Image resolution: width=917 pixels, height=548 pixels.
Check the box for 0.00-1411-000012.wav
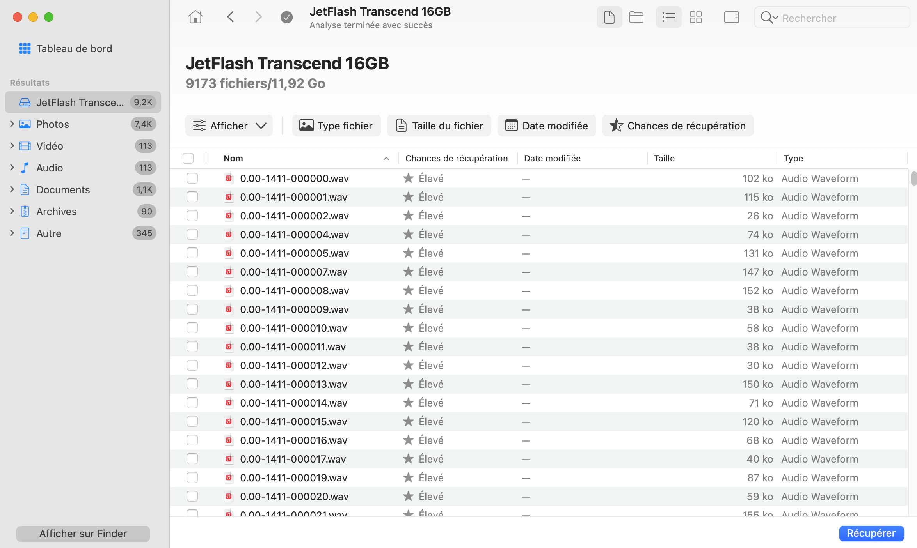pos(192,365)
